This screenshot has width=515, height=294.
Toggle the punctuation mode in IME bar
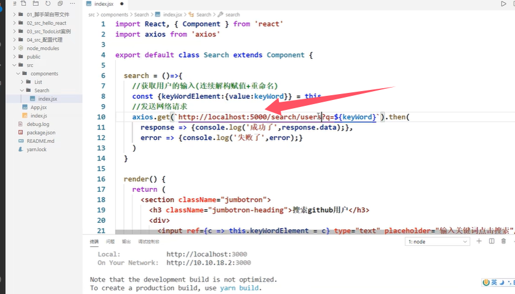point(509,282)
